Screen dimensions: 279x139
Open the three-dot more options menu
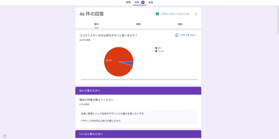[x=196, y=14]
